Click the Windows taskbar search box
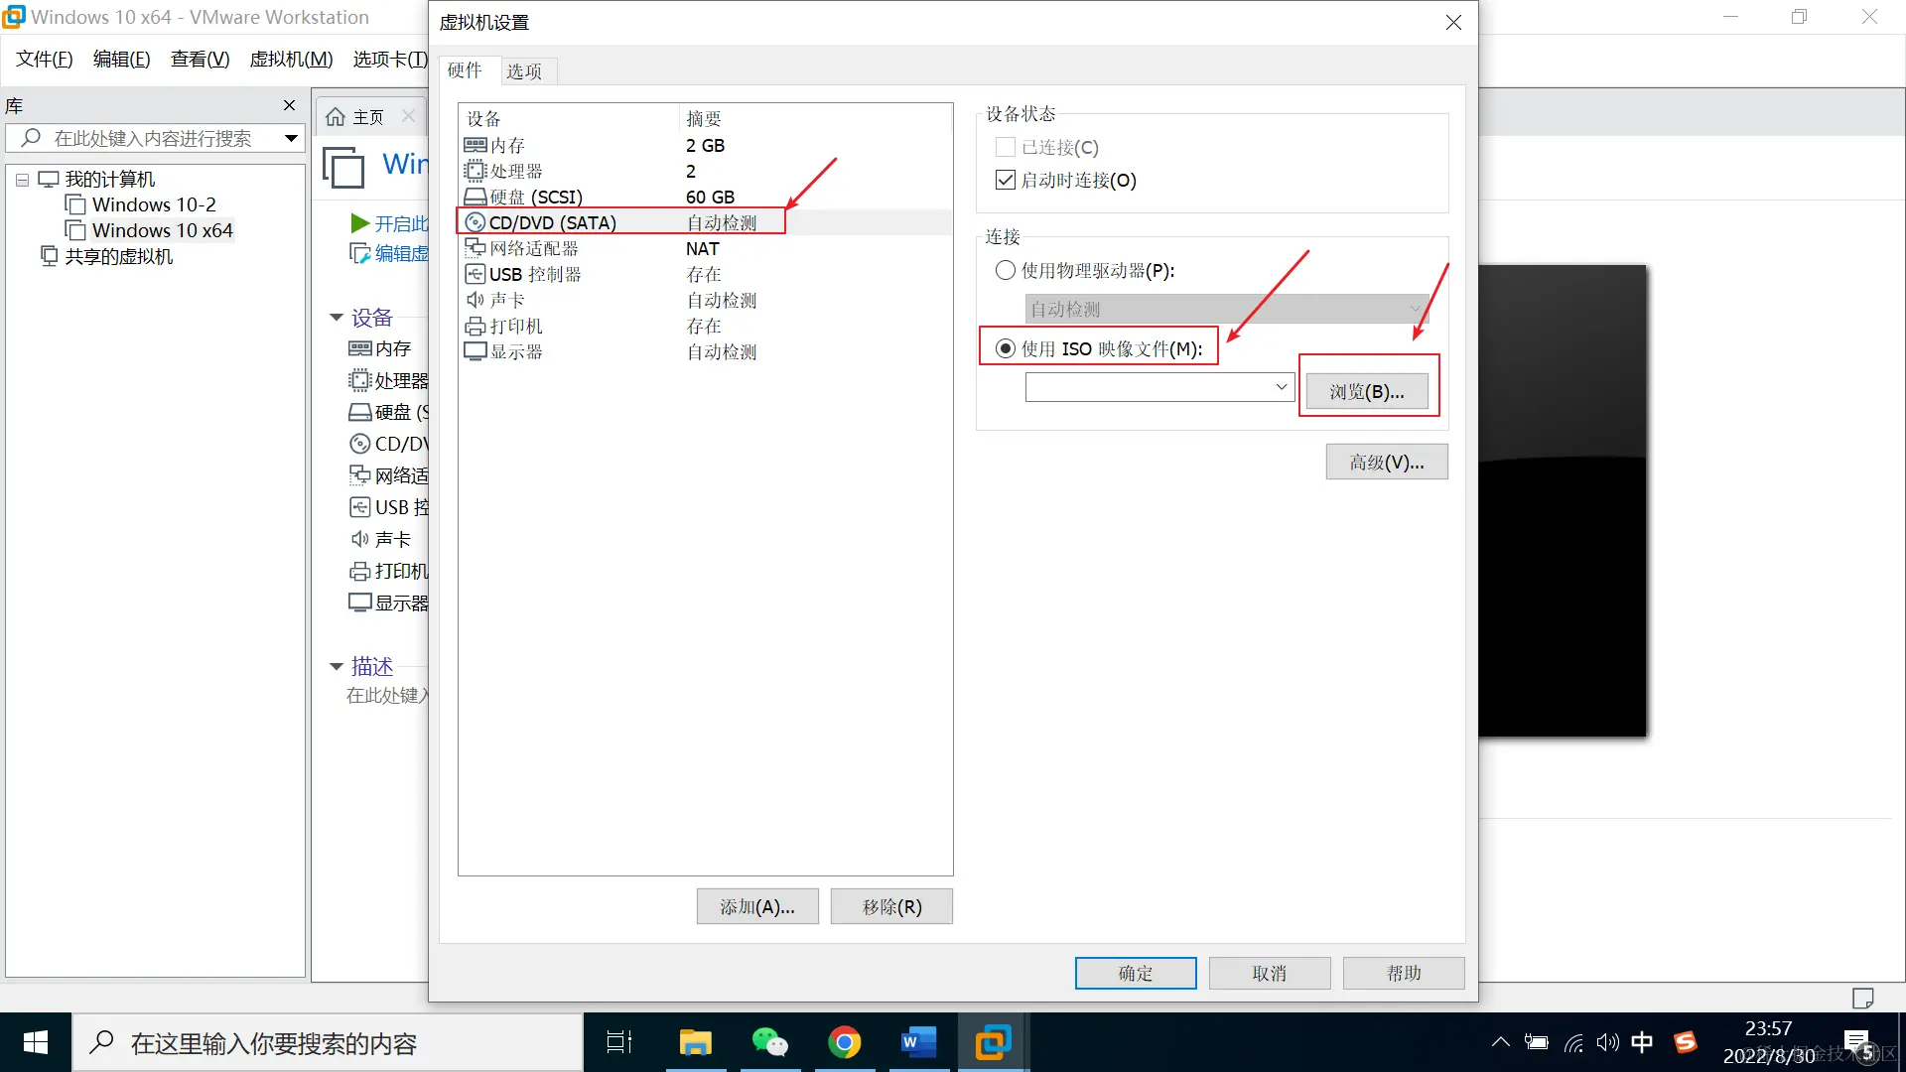Screen dimensions: 1906x1072 click(x=328, y=1042)
